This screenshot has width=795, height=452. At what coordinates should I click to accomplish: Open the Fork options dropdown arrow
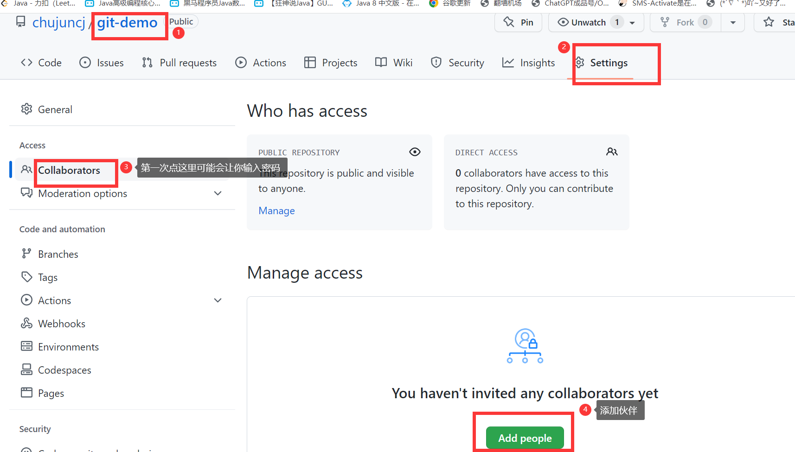733,22
